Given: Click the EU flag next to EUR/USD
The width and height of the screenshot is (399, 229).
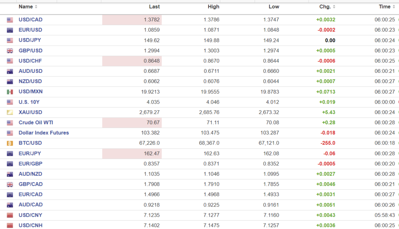Looking at the screenshot, I should tap(10, 30).
